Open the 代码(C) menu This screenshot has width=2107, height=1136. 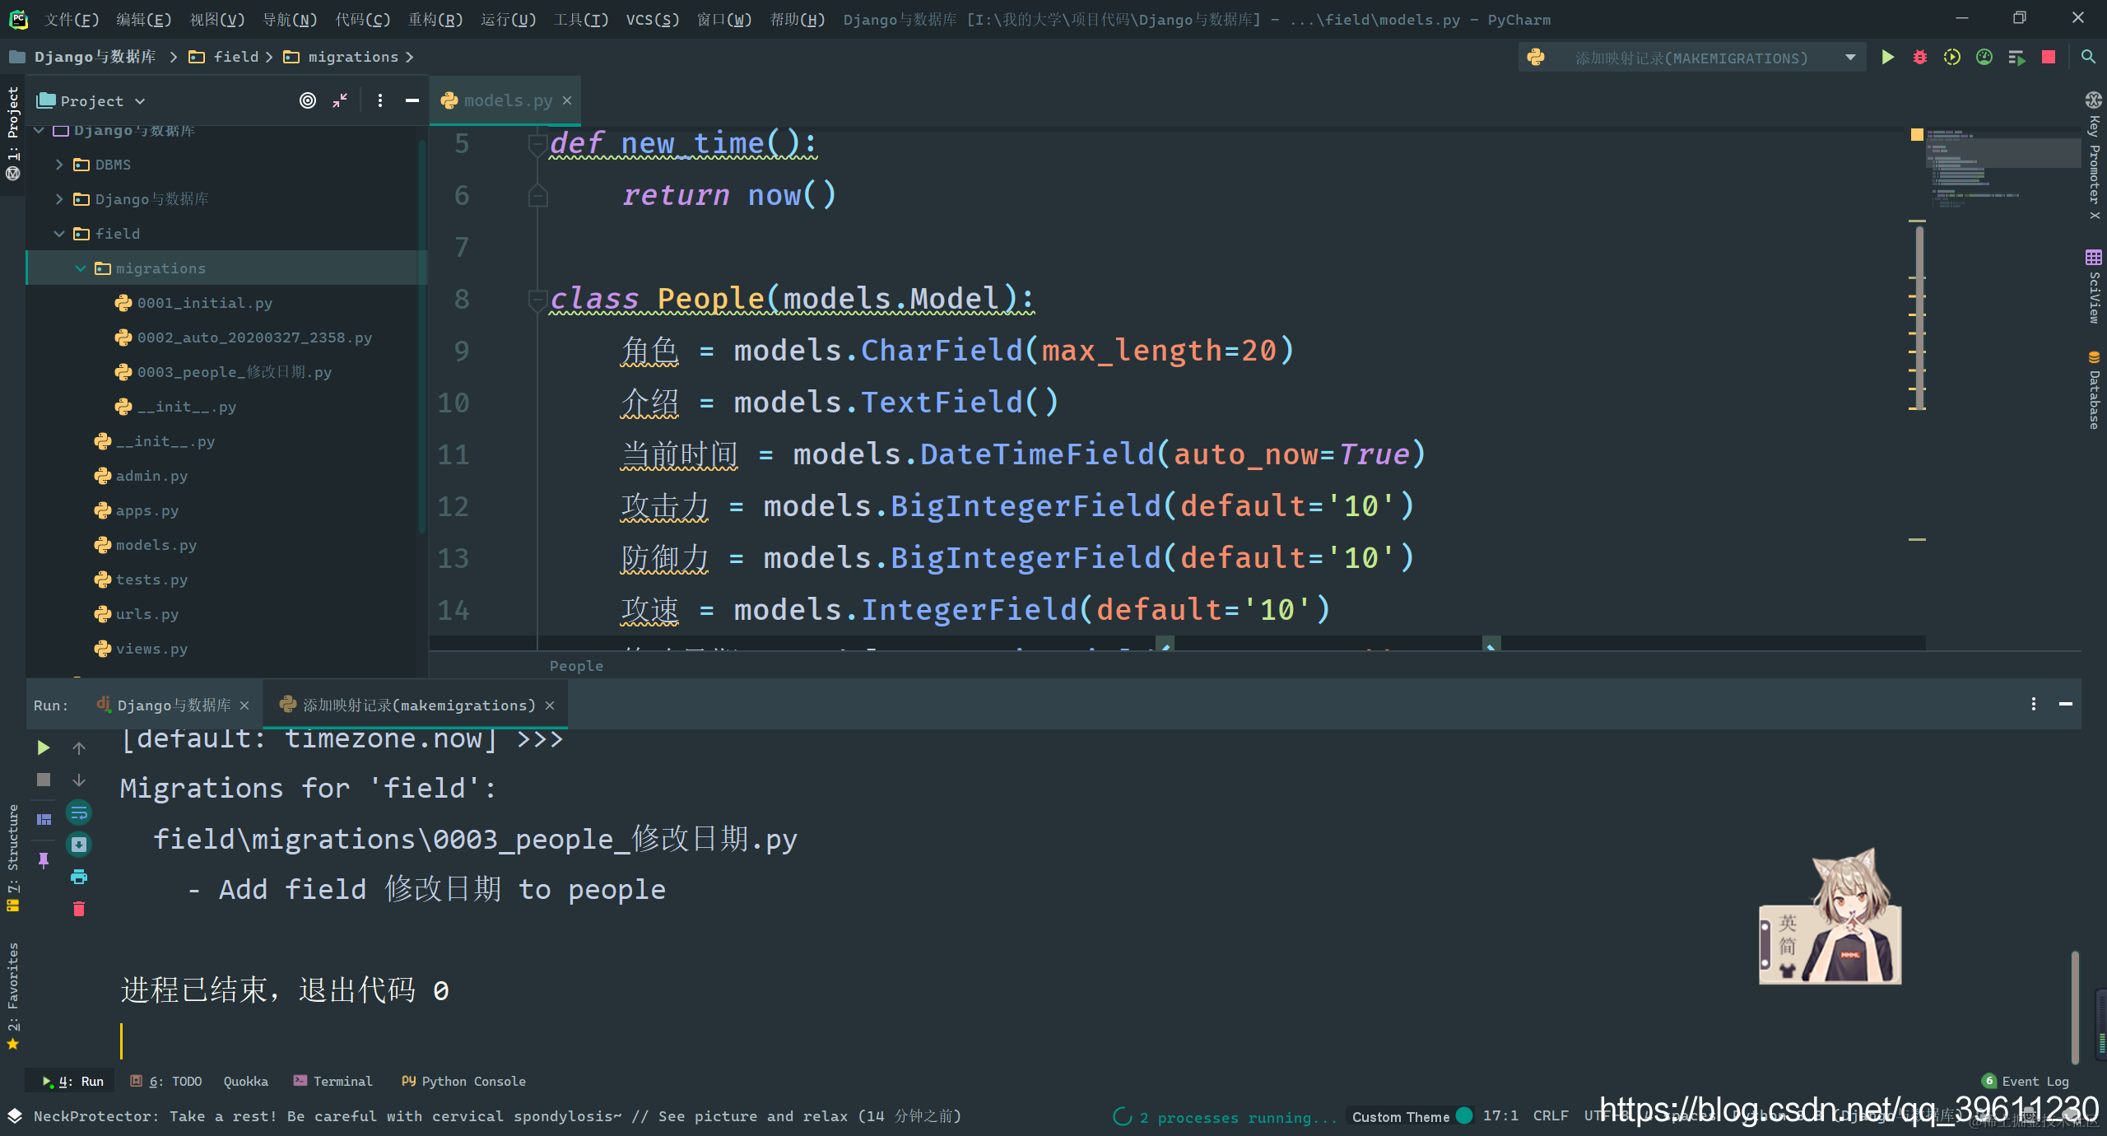pyautogui.click(x=363, y=19)
